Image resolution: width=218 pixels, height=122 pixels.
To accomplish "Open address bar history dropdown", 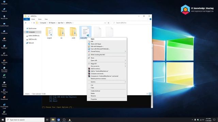I will (105, 23).
